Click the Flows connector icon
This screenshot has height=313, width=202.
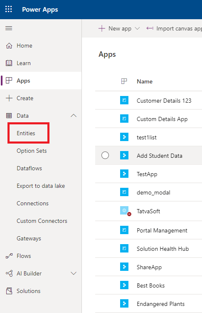pyautogui.click(x=9, y=256)
